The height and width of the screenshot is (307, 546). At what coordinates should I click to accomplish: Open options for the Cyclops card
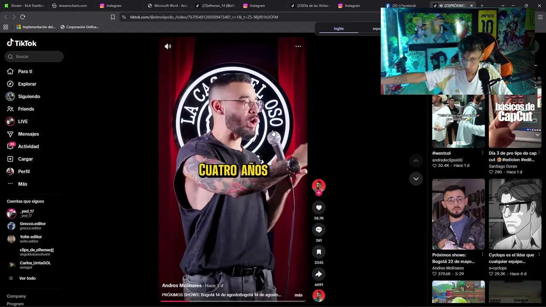click(x=539, y=255)
